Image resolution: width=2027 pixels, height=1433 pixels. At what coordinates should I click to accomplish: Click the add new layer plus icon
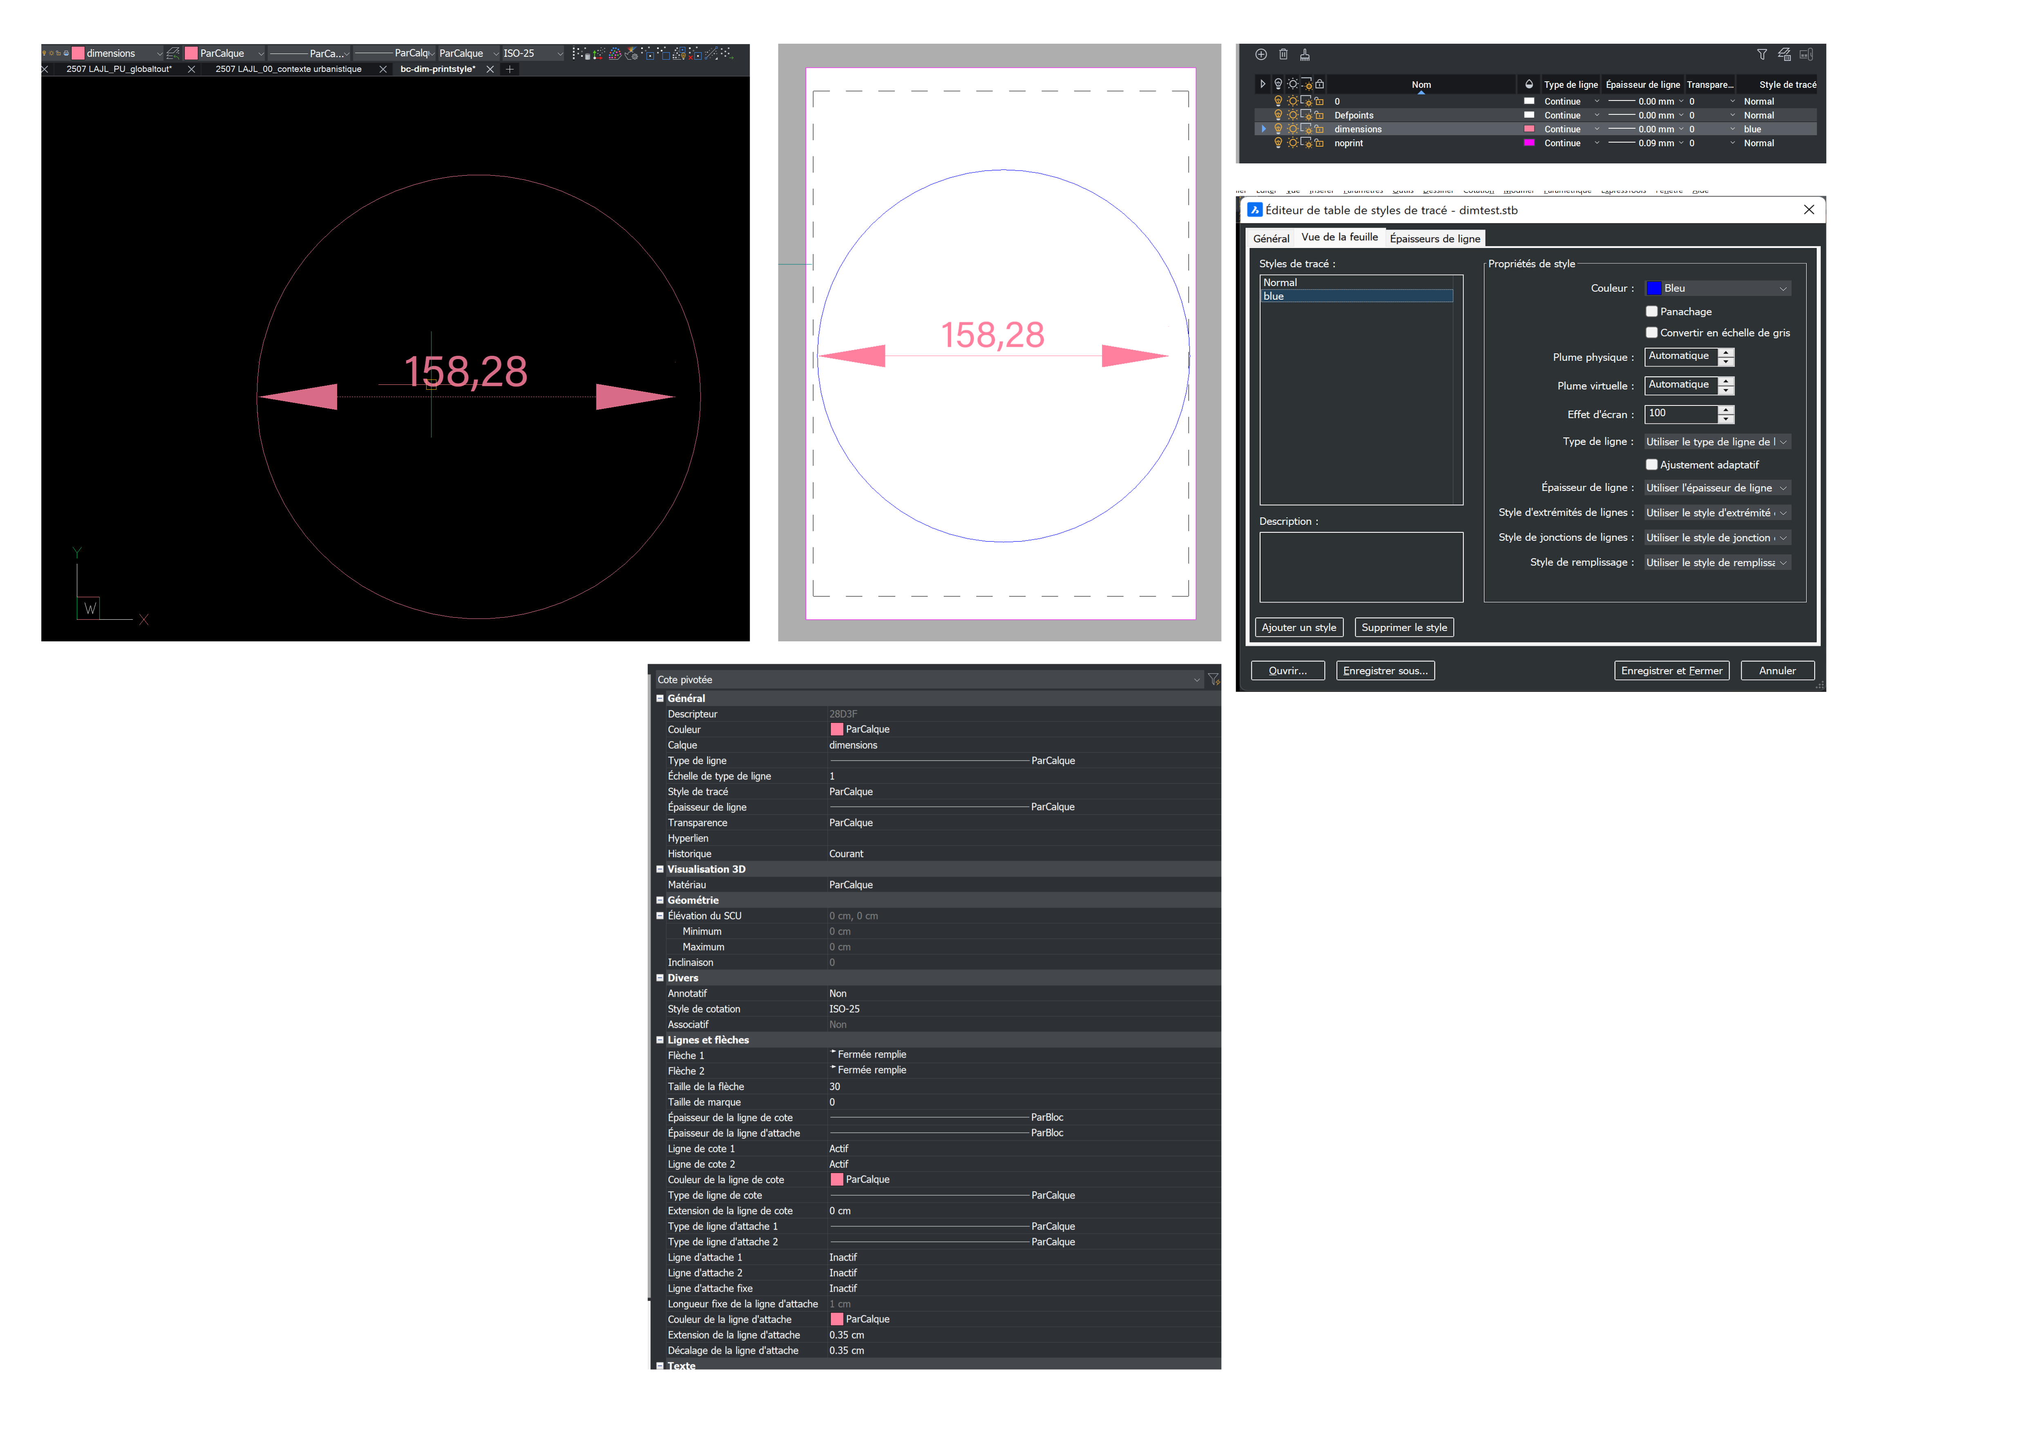[1261, 55]
